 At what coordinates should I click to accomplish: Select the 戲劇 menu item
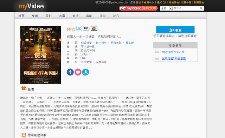point(89,16)
